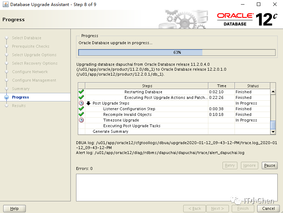Select the Prerequisite Checks step
283x213 pixels.
(31, 46)
